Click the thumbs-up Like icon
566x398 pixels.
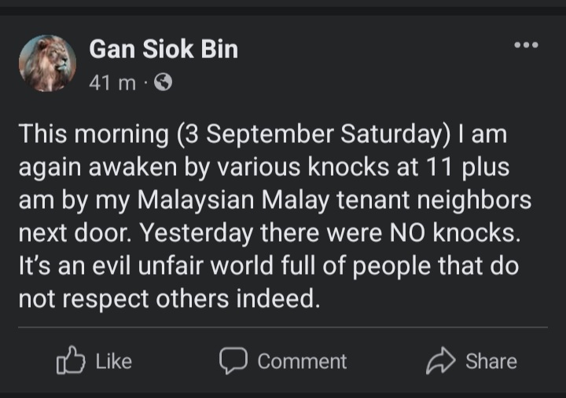tap(70, 361)
